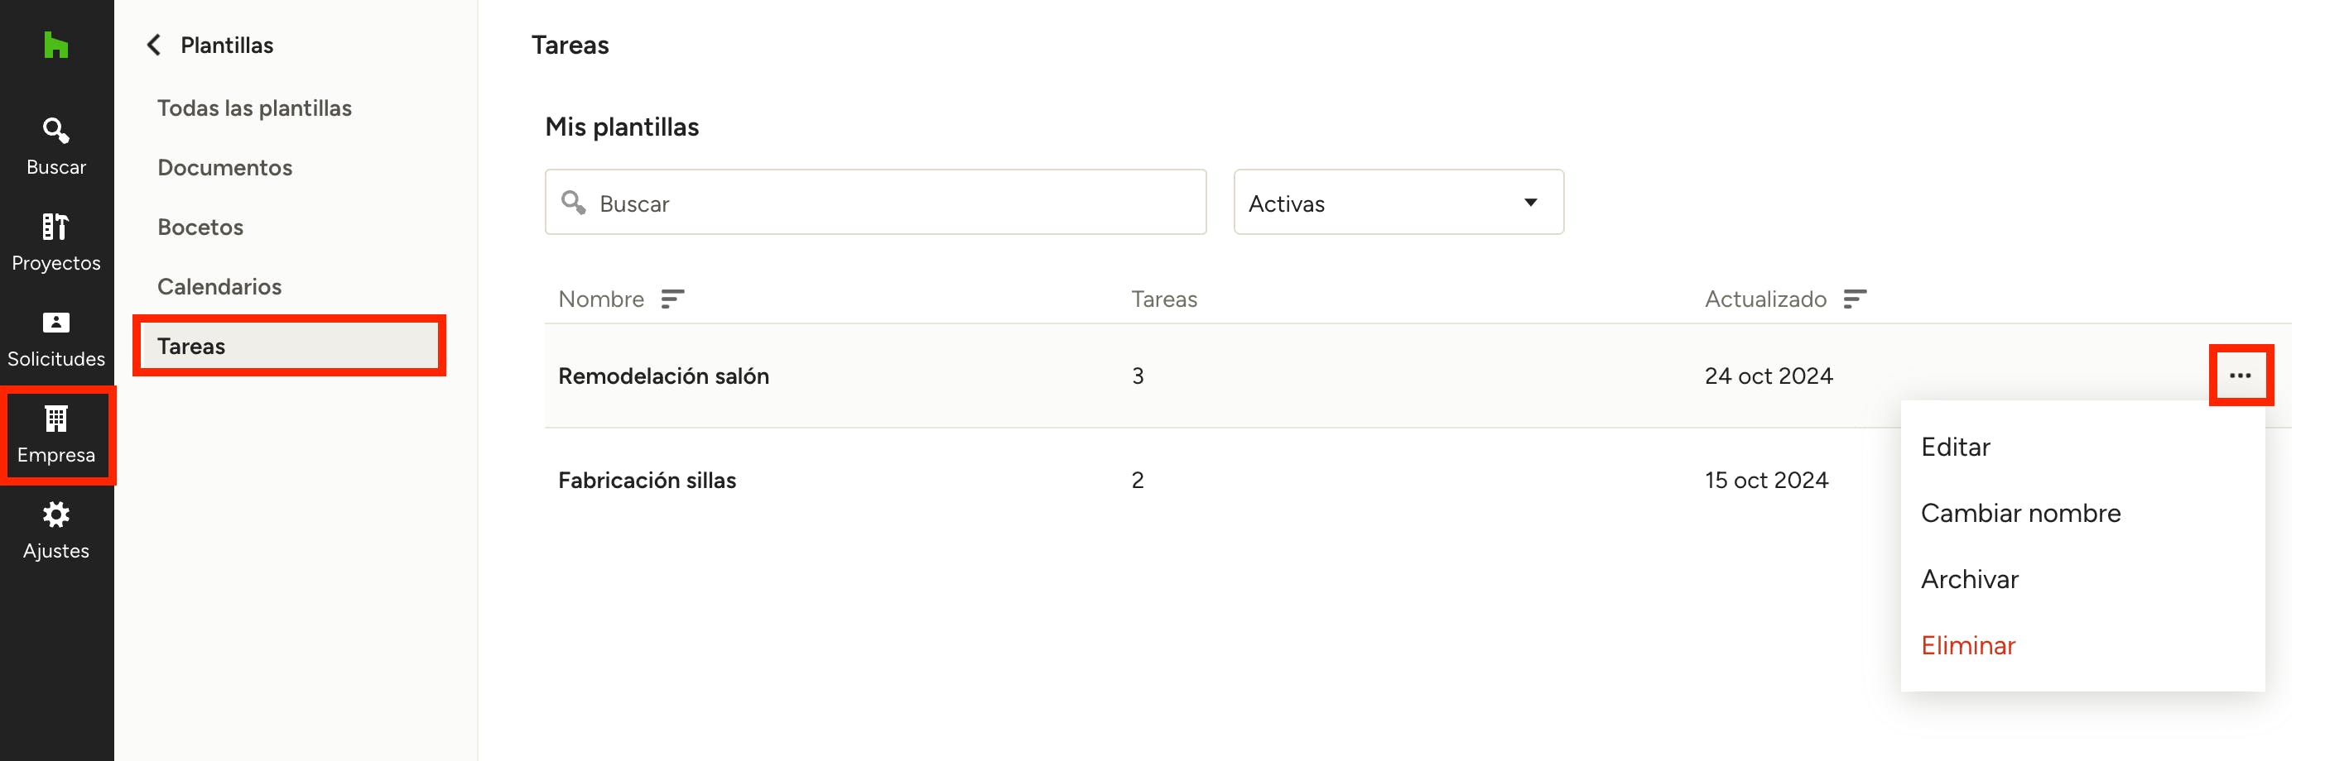The image size is (2325, 761).
Task: Open the Fabricación sillas template
Action: click(647, 480)
